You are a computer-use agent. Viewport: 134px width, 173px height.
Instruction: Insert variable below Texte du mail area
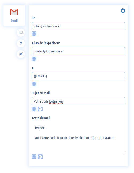point(34,157)
